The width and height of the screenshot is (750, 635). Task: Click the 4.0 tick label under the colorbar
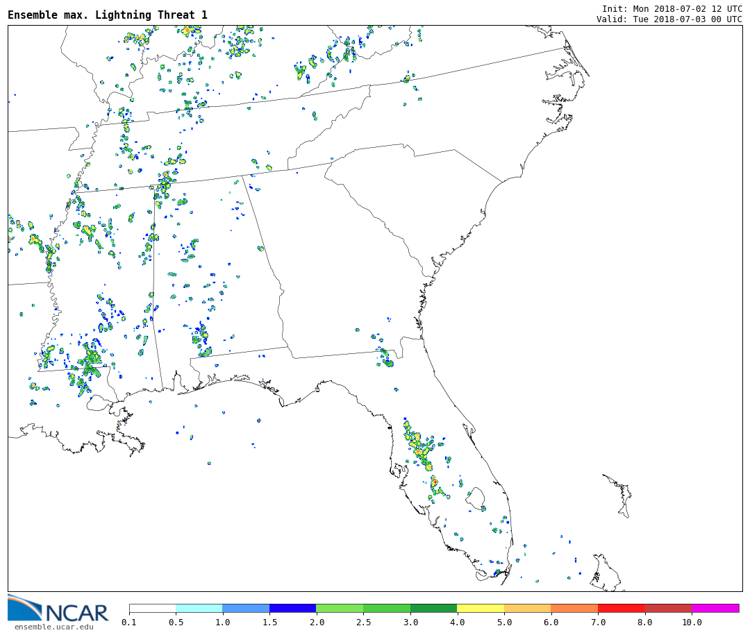coord(457,623)
